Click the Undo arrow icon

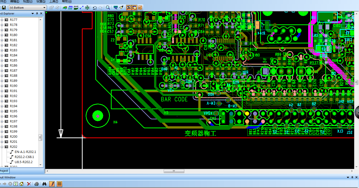(95, 8)
